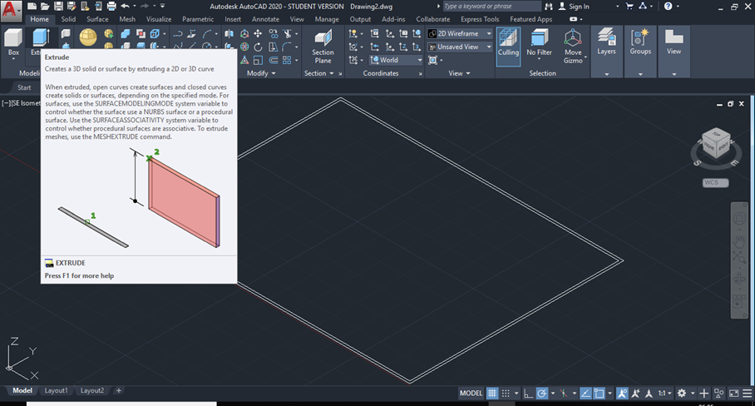Screen dimensions: 755x406
Task: Toggle Polar Tracking in status bar
Action: [x=541, y=394]
